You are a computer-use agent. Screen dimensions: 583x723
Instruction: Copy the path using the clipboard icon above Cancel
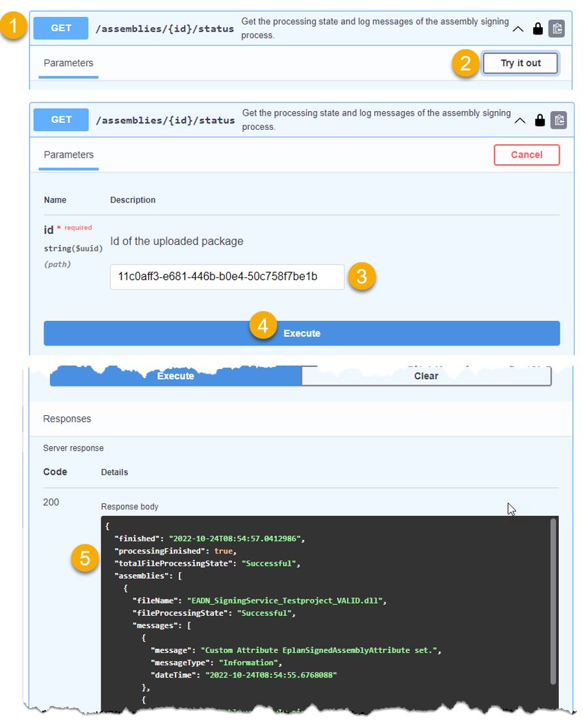pyautogui.click(x=558, y=120)
